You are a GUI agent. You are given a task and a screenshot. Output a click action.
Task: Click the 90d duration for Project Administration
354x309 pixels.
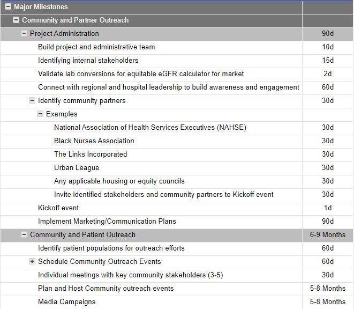[x=328, y=33]
